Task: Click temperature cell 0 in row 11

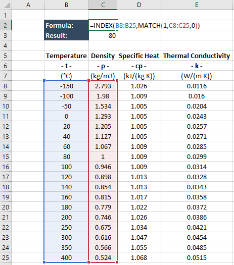Action: (x=66, y=116)
